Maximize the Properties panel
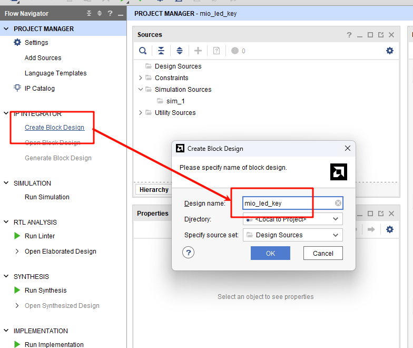The width and height of the screenshot is (413, 348). [x=370, y=214]
